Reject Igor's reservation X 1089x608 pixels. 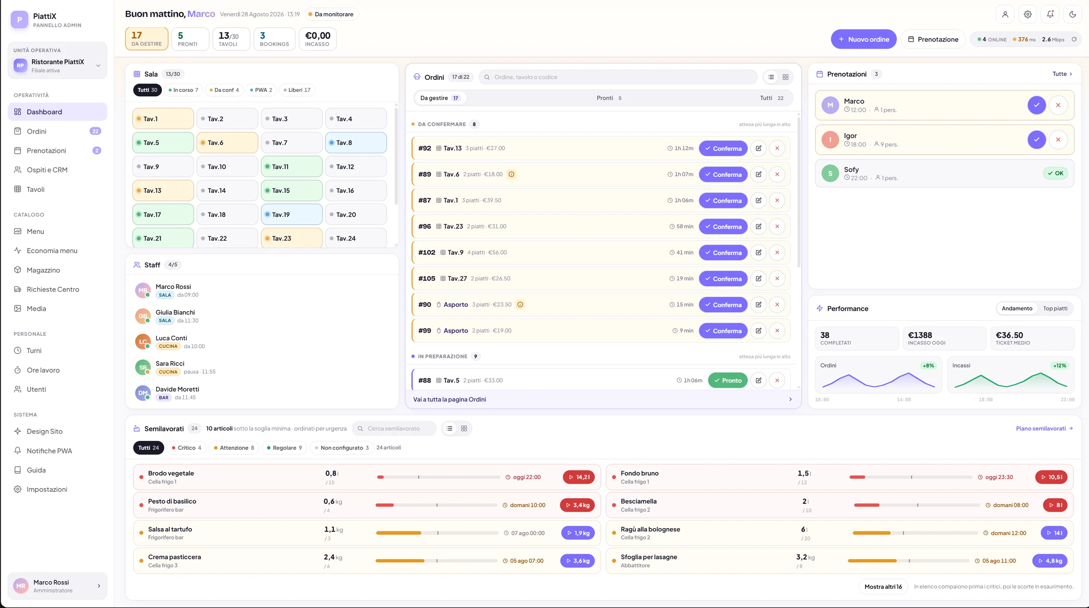1058,140
